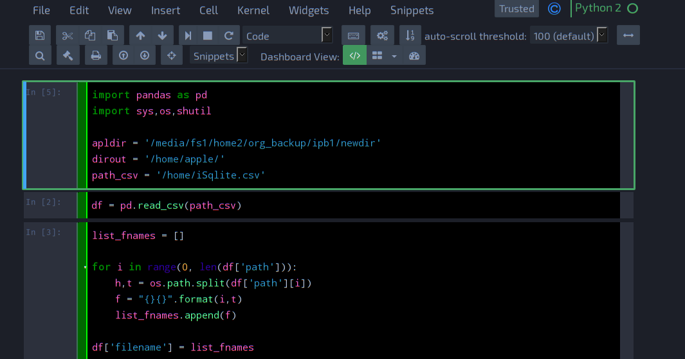Move selected cell down arrow

pos(162,35)
